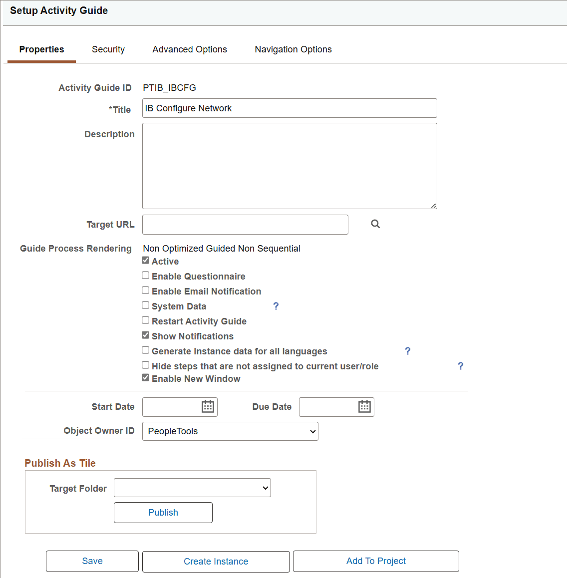
Task: Click the help icon next to System Data
Action: coord(276,306)
